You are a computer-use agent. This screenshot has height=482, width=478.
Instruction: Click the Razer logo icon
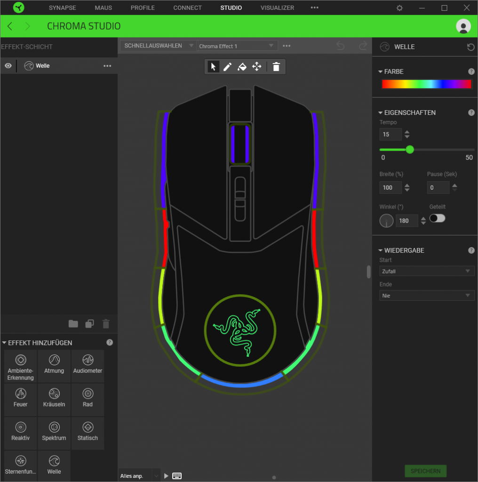point(18,8)
